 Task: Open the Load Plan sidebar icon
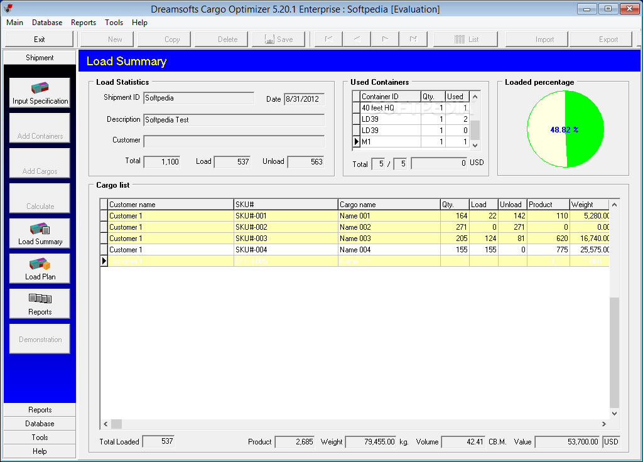[x=40, y=269]
